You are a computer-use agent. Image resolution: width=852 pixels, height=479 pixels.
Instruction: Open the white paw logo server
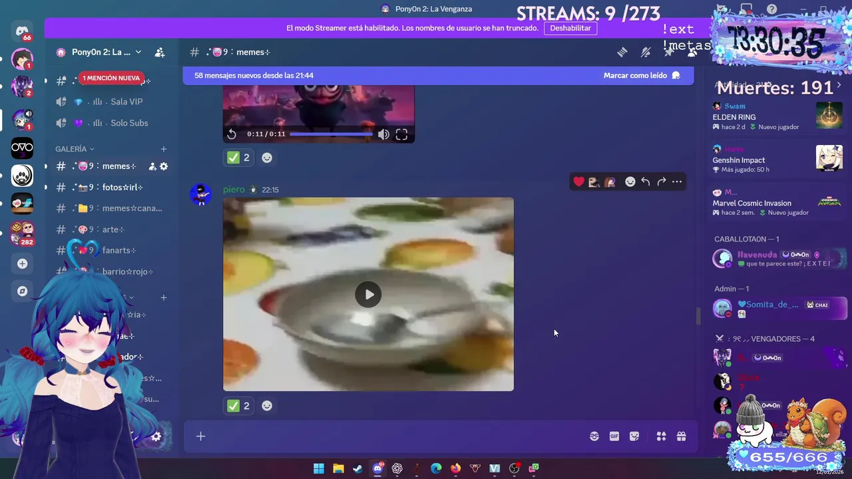coord(22,176)
